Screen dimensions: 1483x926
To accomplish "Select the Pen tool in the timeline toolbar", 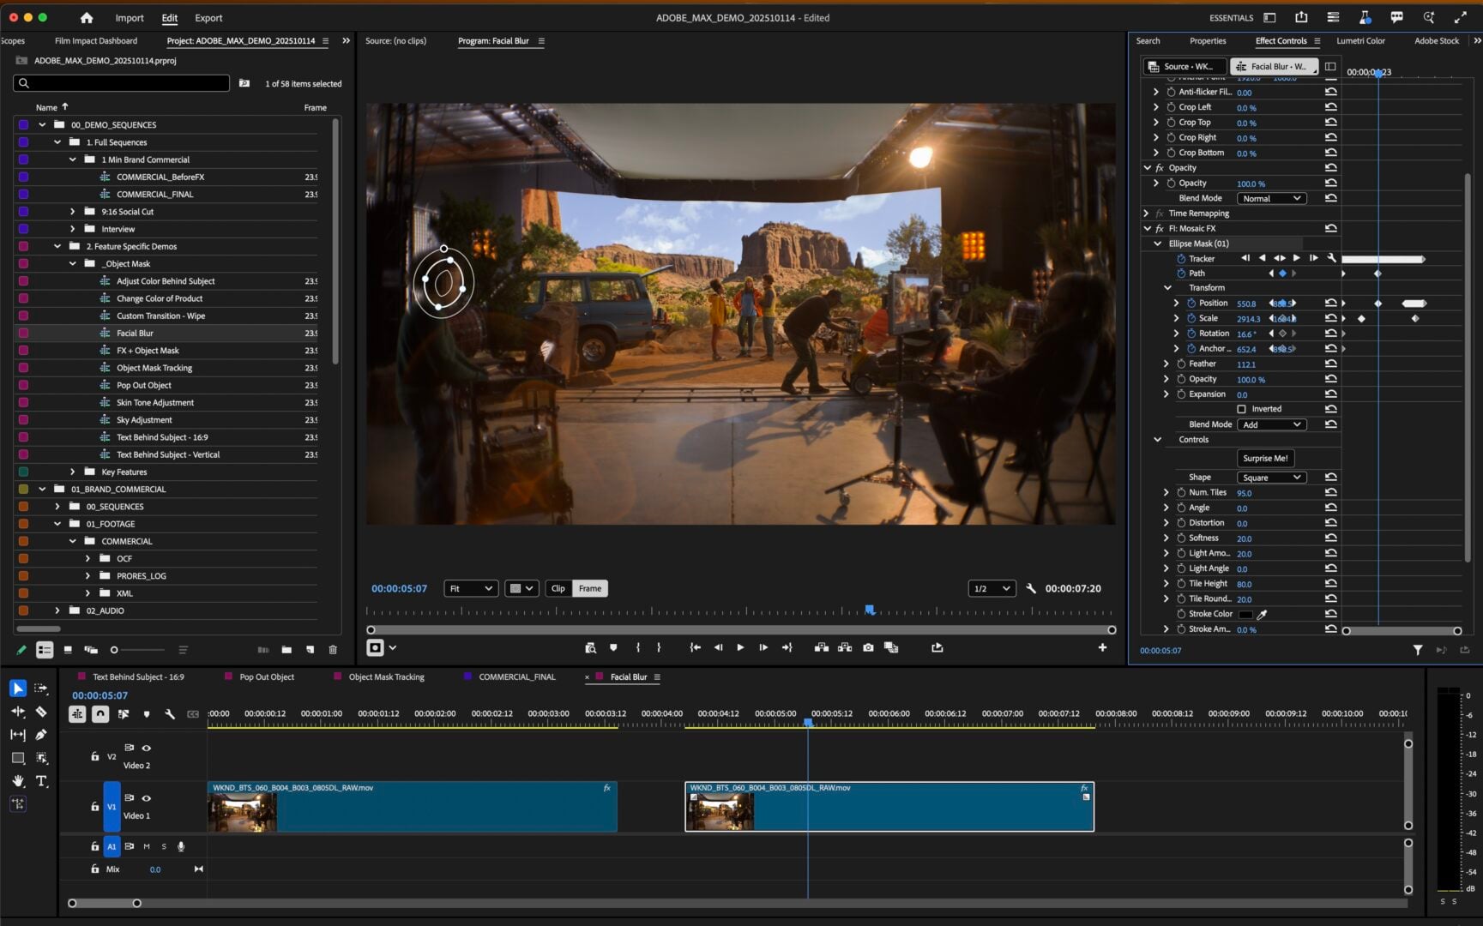I will (41, 735).
